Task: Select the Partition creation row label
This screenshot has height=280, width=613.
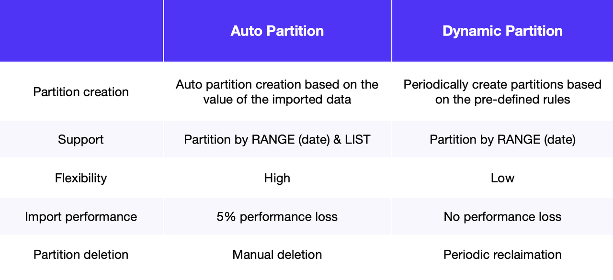Action: tap(81, 92)
